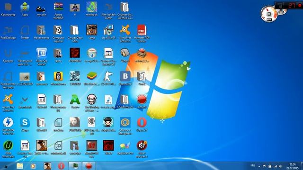Open the Crystal Clear Mix archive
This screenshot has height=170, width=303.
point(75,34)
